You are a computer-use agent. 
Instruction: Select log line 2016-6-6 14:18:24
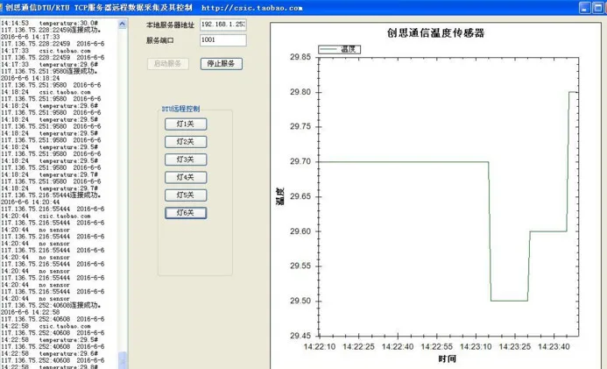click(x=30, y=78)
